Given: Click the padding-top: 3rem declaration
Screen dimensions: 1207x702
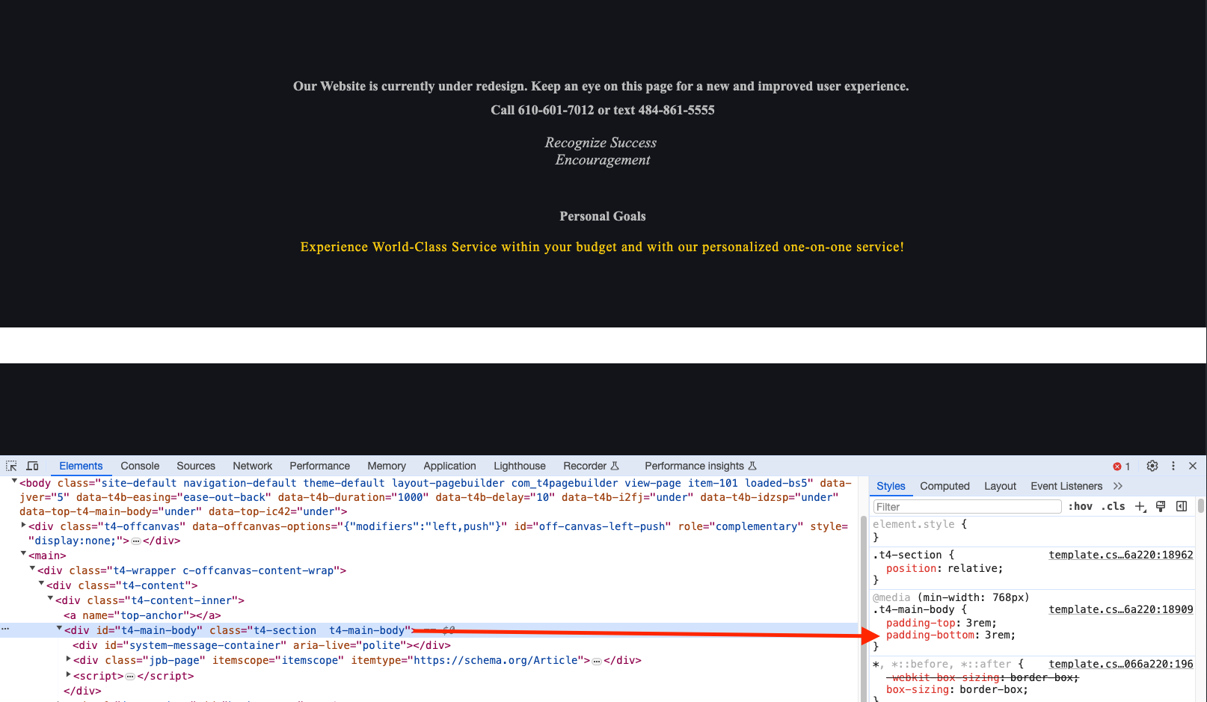Looking at the screenshot, I should coord(941,623).
